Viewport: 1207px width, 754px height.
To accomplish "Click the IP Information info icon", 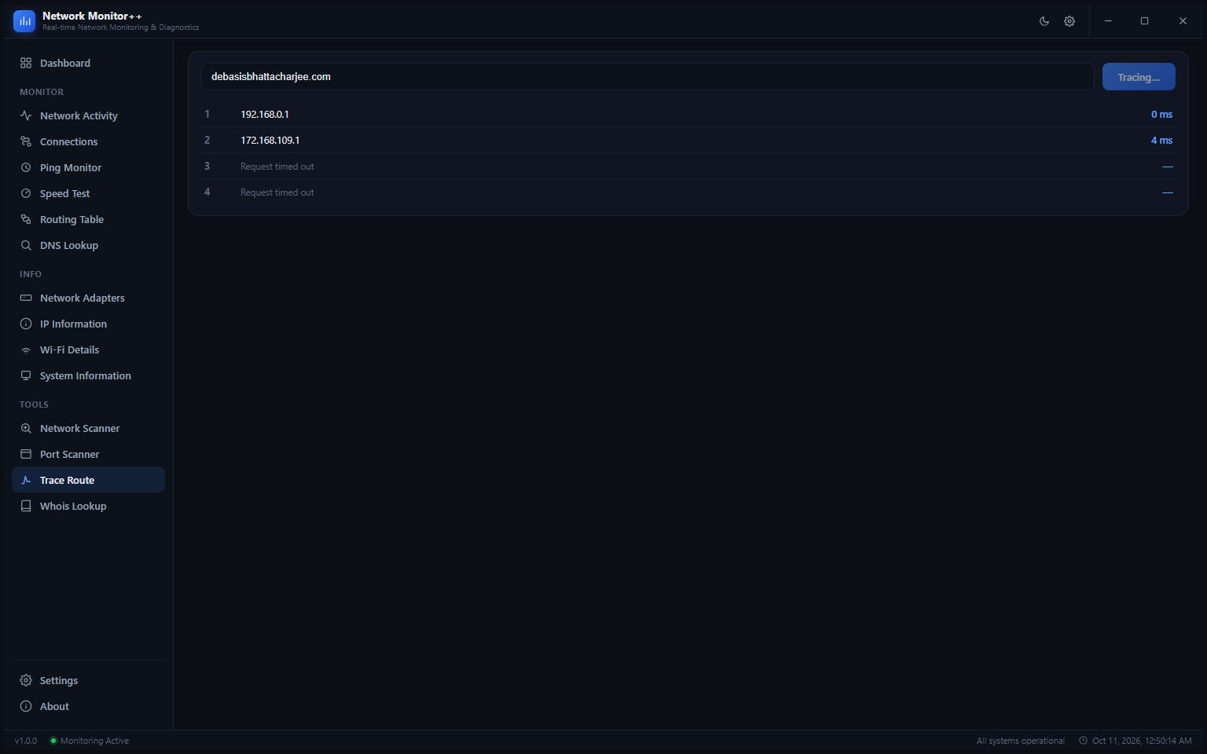I will pos(26,324).
